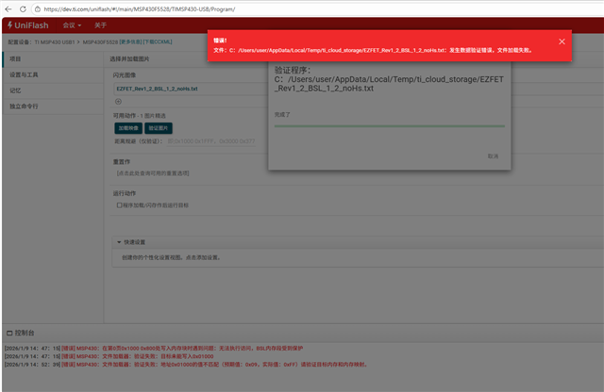Click console line 地址0x01000的值不匹配
604x392 pixels.
tap(186, 365)
